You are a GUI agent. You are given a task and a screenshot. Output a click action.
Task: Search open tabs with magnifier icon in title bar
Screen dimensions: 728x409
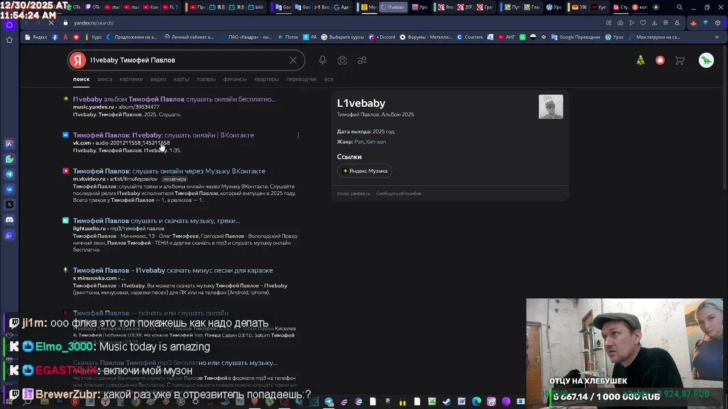pyautogui.click(x=680, y=7)
